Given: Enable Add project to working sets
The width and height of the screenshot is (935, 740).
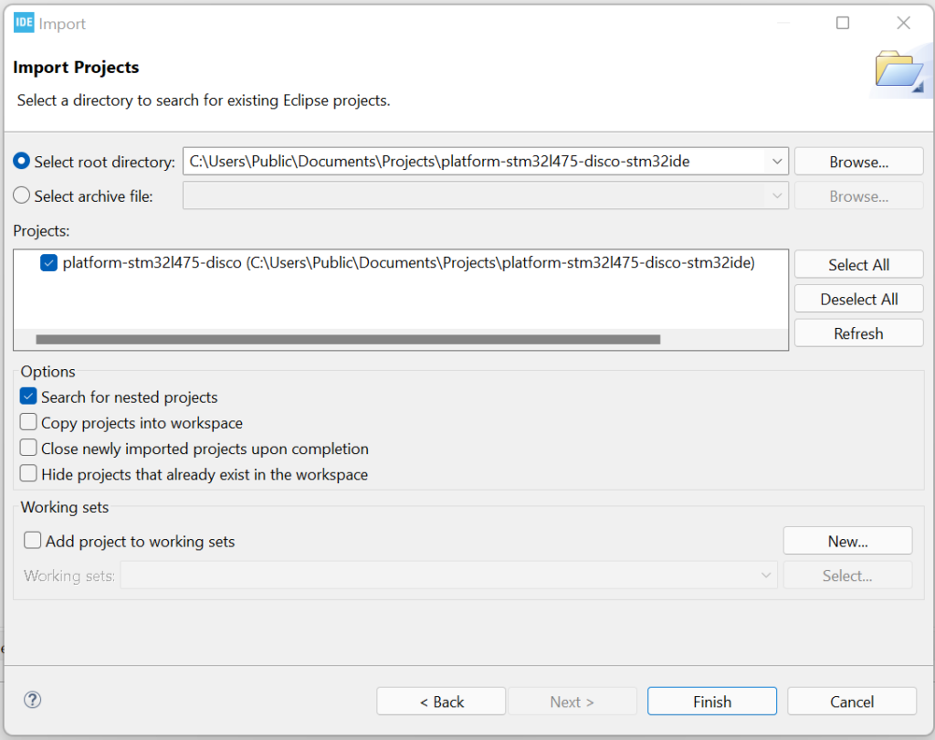Looking at the screenshot, I should point(32,540).
